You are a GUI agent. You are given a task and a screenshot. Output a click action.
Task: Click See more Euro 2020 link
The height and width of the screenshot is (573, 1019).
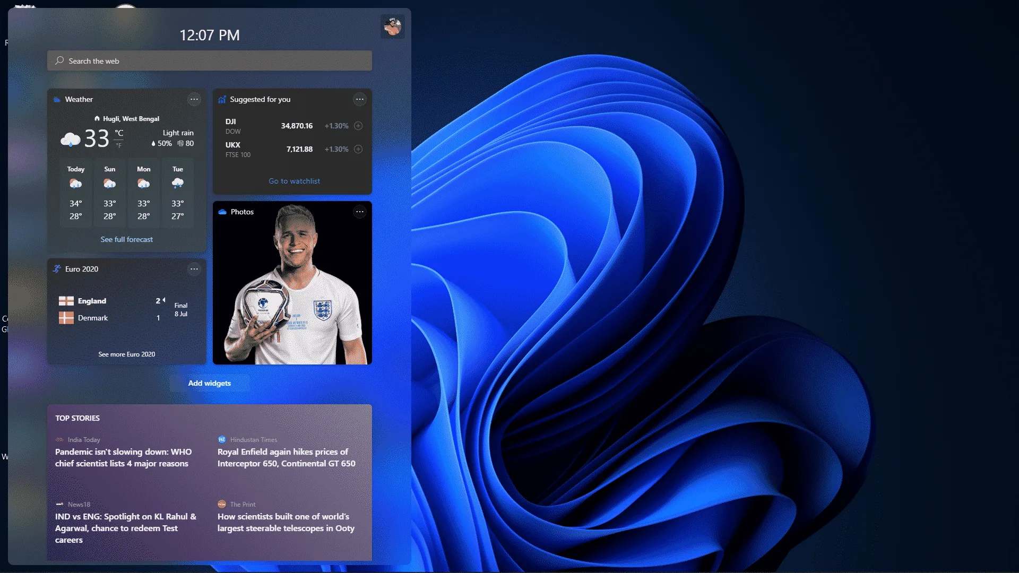126,354
